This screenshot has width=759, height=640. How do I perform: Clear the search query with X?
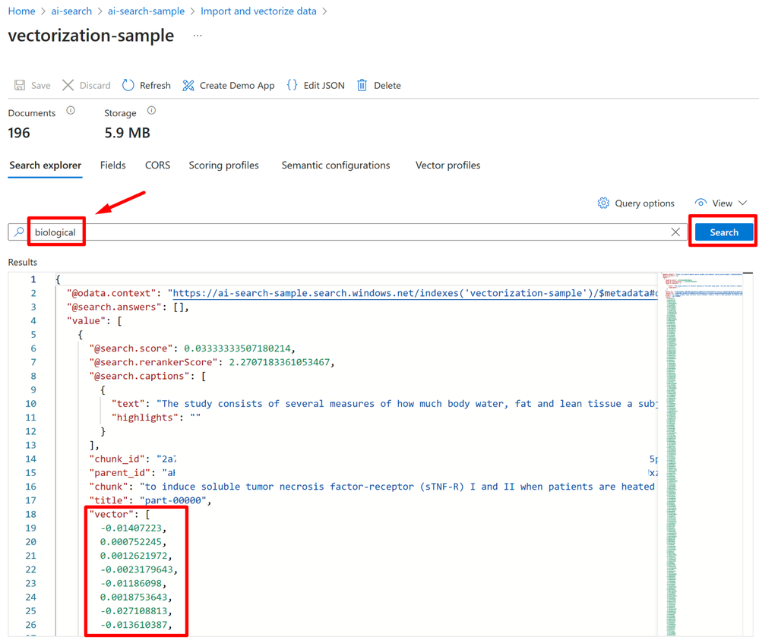click(675, 232)
